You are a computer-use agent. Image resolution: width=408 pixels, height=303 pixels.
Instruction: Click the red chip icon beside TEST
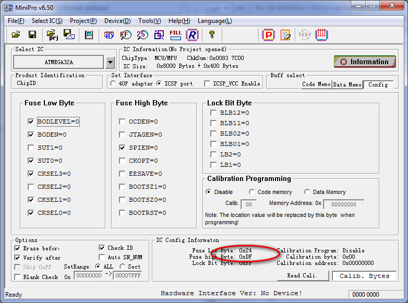[321, 35]
